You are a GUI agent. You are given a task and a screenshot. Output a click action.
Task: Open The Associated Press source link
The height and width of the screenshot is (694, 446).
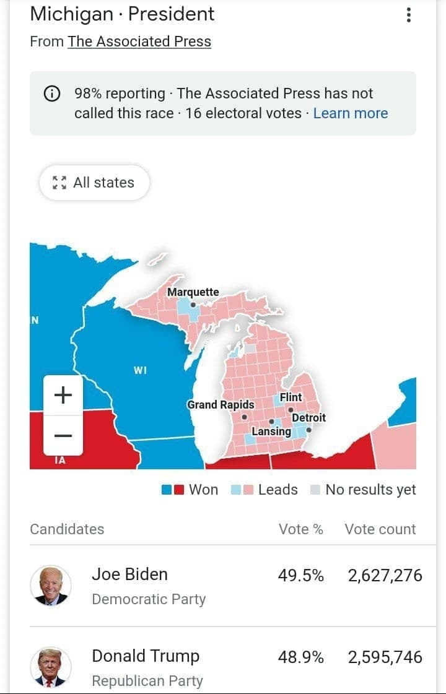[x=139, y=41]
